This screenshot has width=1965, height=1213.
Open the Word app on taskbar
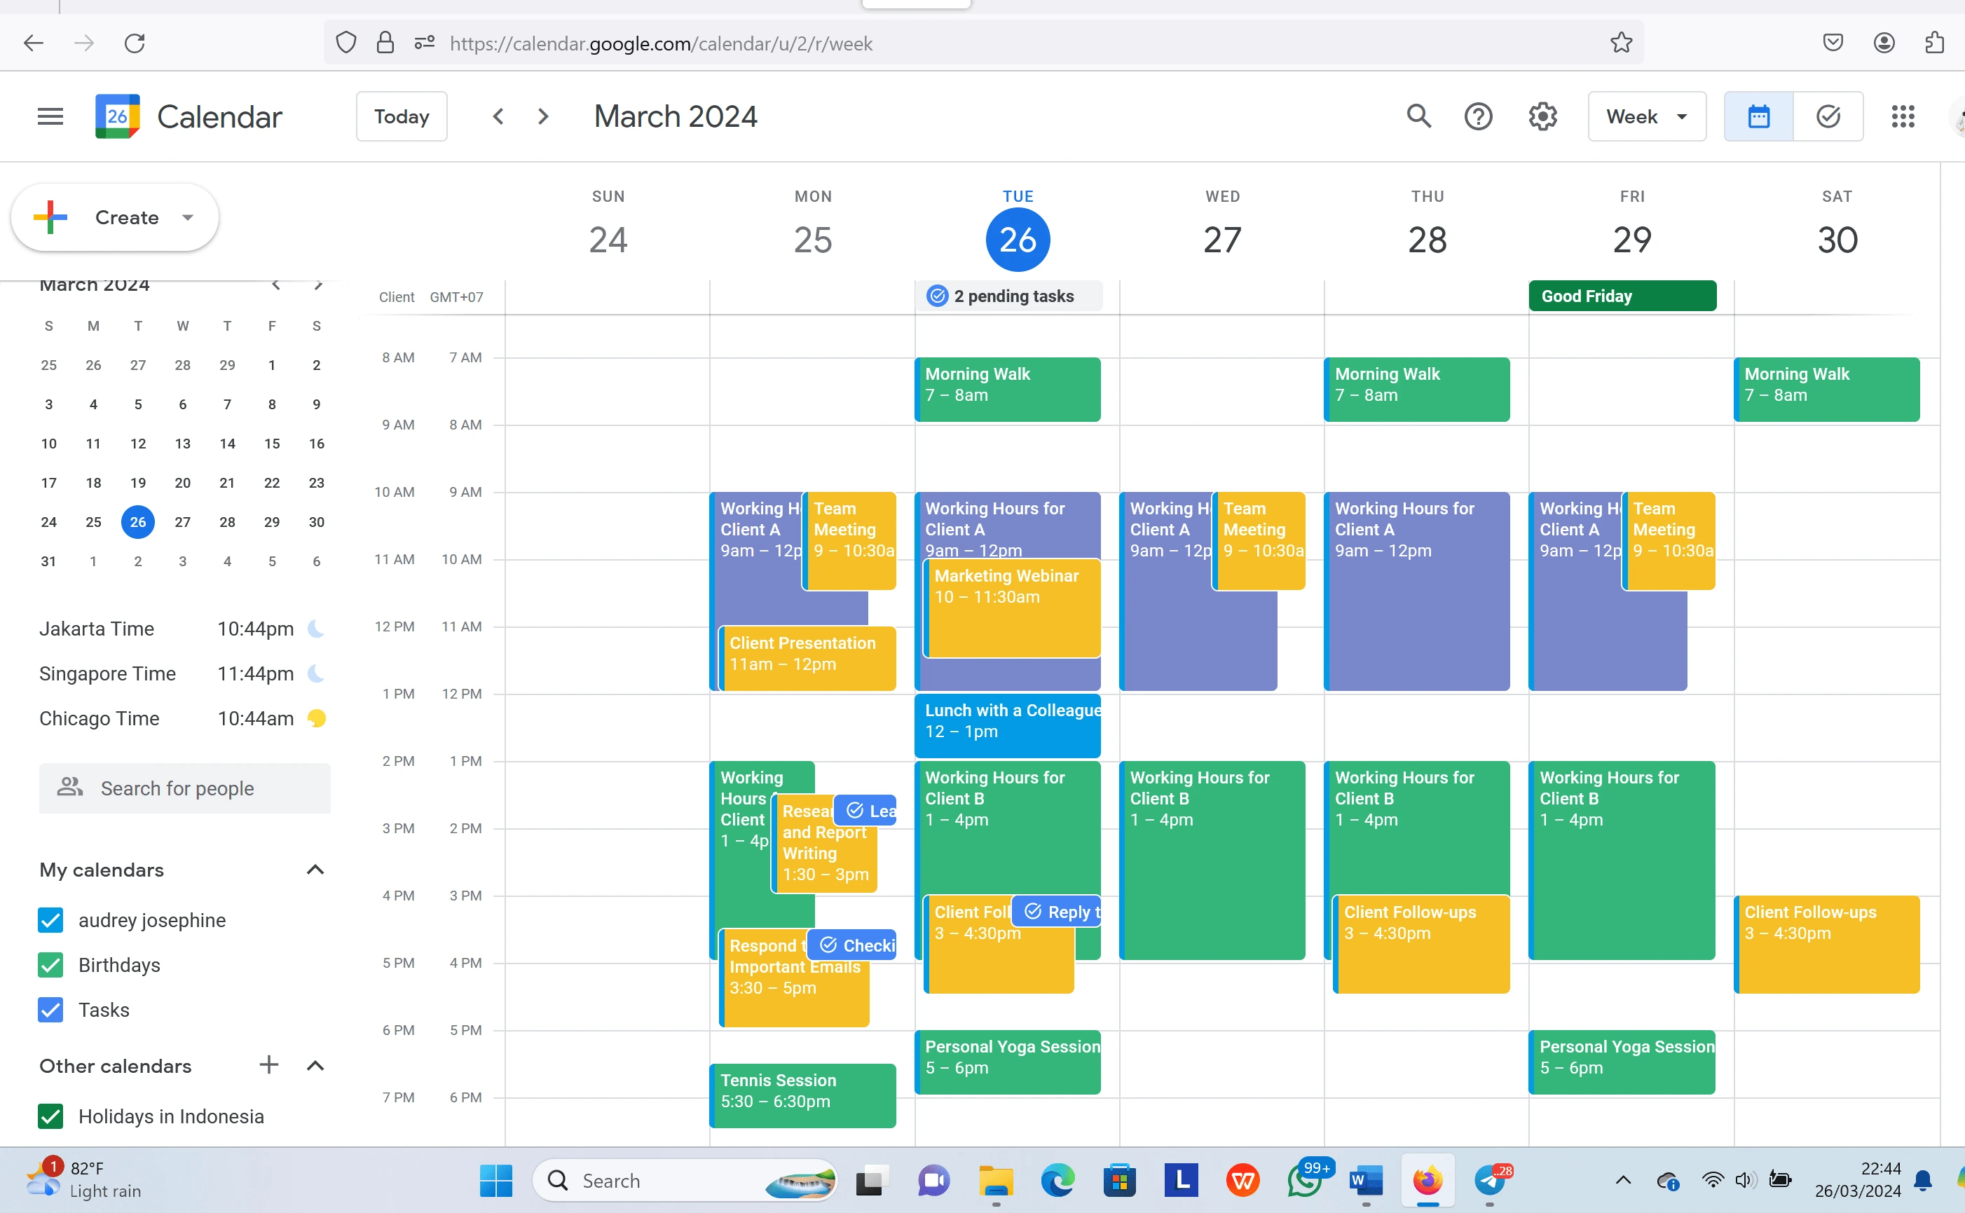1365,1180
